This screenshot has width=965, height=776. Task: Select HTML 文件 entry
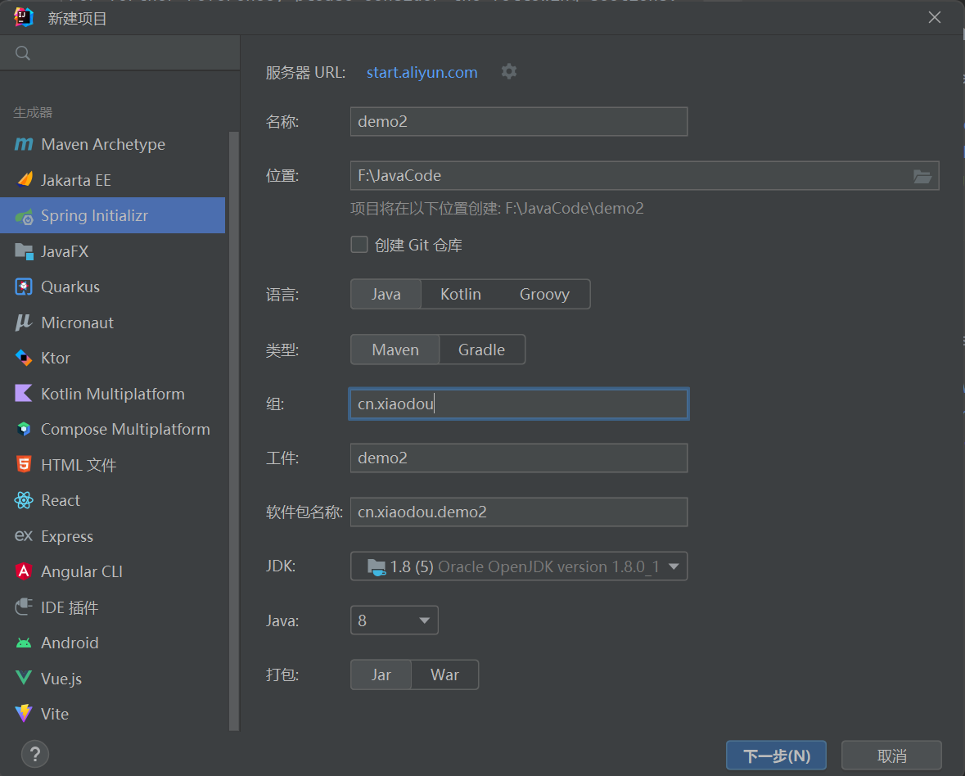click(113, 465)
